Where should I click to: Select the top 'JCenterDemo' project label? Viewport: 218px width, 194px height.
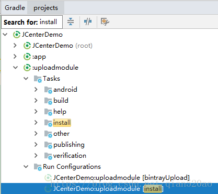click(x=42, y=35)
